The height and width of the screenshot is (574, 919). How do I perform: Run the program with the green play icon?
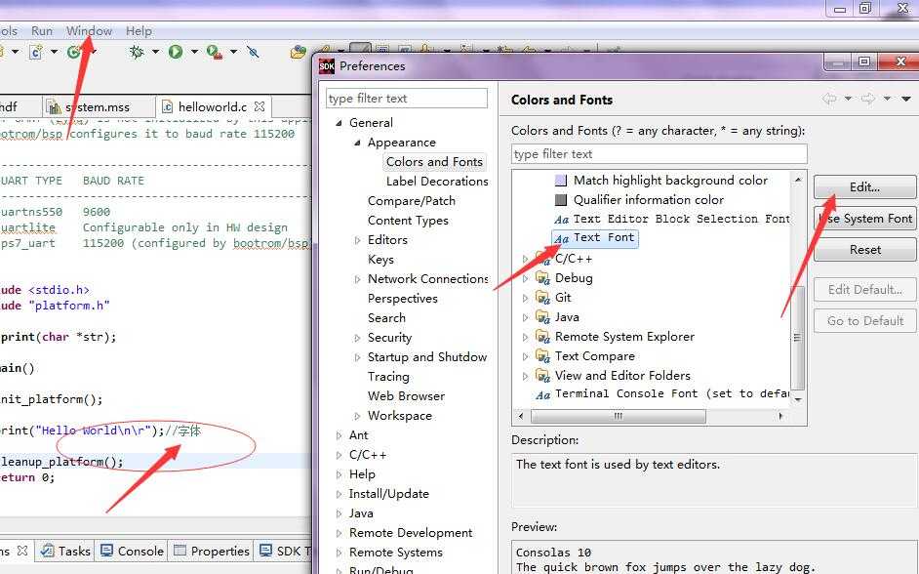tap(176, 52)
